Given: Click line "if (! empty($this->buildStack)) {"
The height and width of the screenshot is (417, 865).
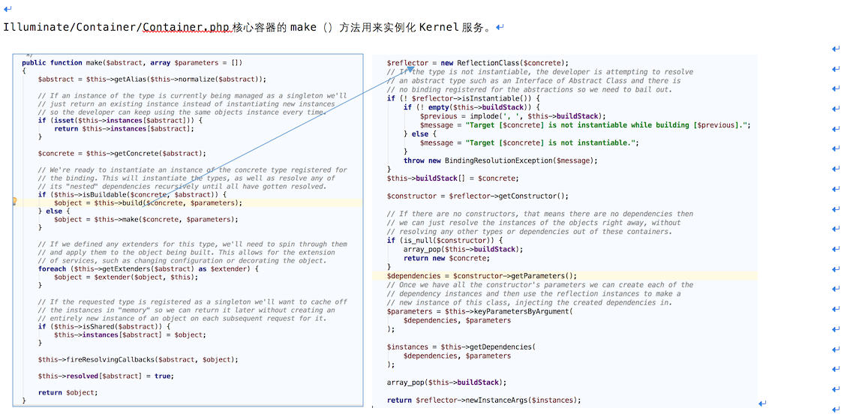Looking at the screenshot, I should [x=470, y=107].
